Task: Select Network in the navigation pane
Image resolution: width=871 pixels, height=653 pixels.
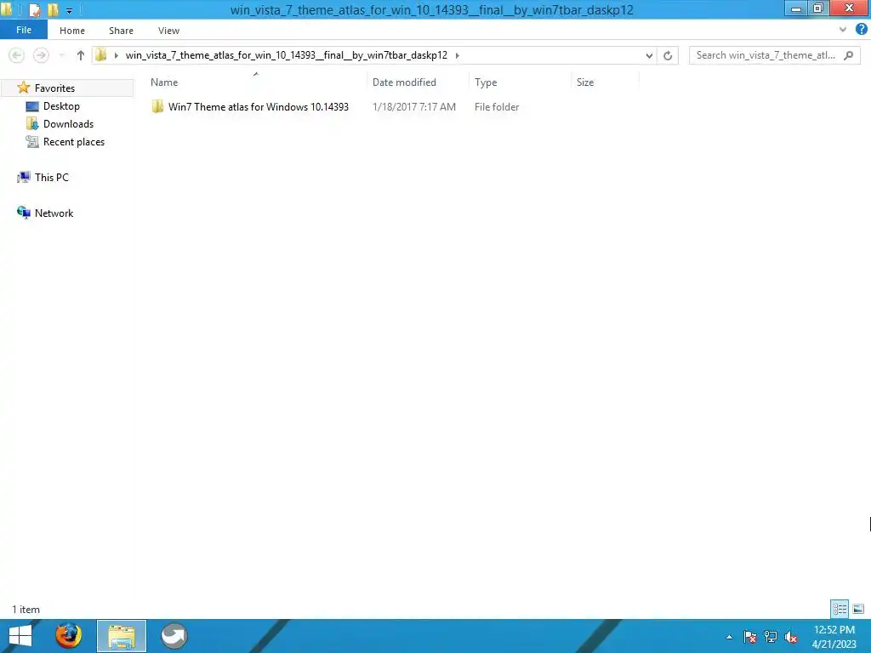Action: coord(54,213)
